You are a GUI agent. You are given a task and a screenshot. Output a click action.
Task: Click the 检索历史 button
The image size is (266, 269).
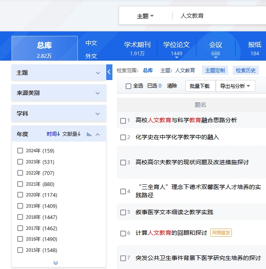click(x=246, y=71)
